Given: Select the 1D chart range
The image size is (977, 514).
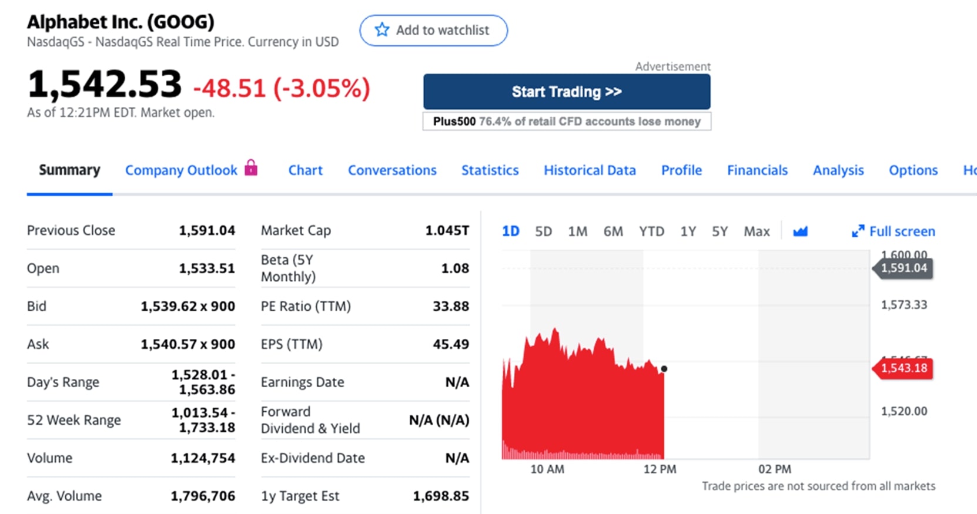Looking at the screenshot, I should (x=510, y=231).
